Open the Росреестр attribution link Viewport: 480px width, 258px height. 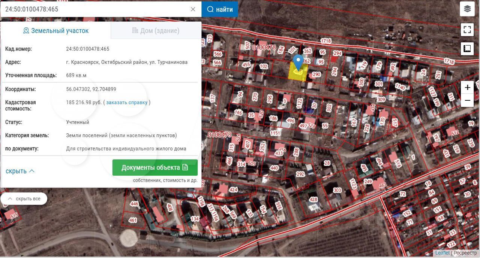[x=465, y=253]
